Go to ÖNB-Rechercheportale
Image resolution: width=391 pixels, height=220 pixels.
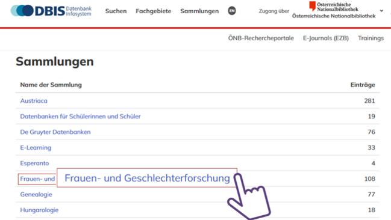tap(261, 38)
